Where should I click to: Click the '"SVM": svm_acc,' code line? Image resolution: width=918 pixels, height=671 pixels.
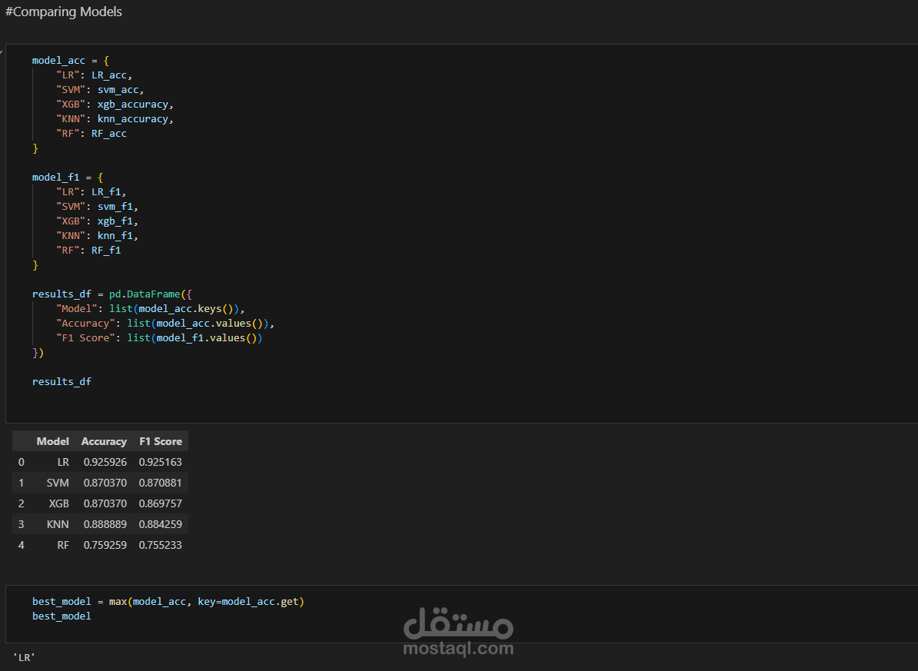pyautogui.click(x=100, y=90)
